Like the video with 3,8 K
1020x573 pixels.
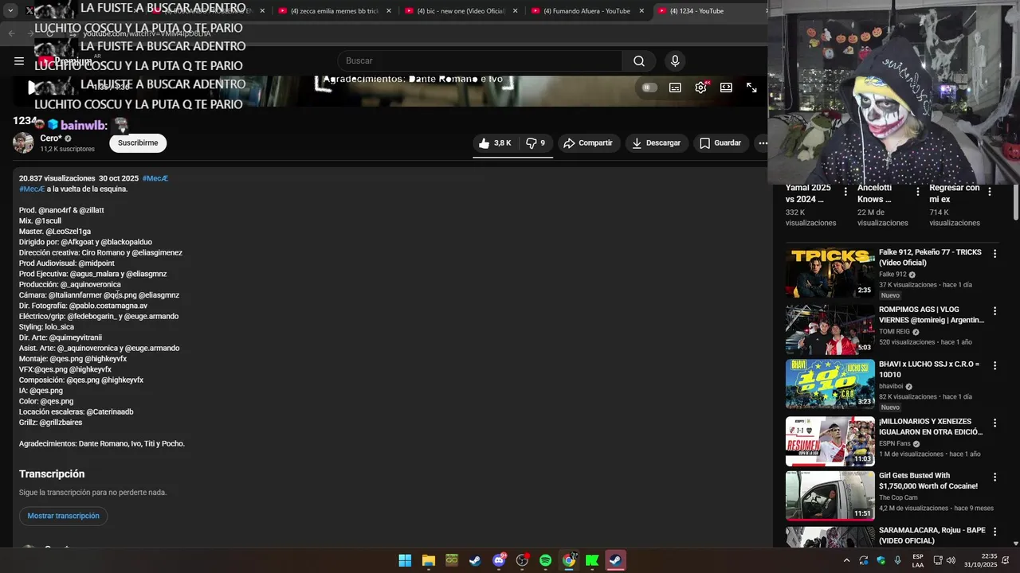point(495,143)
